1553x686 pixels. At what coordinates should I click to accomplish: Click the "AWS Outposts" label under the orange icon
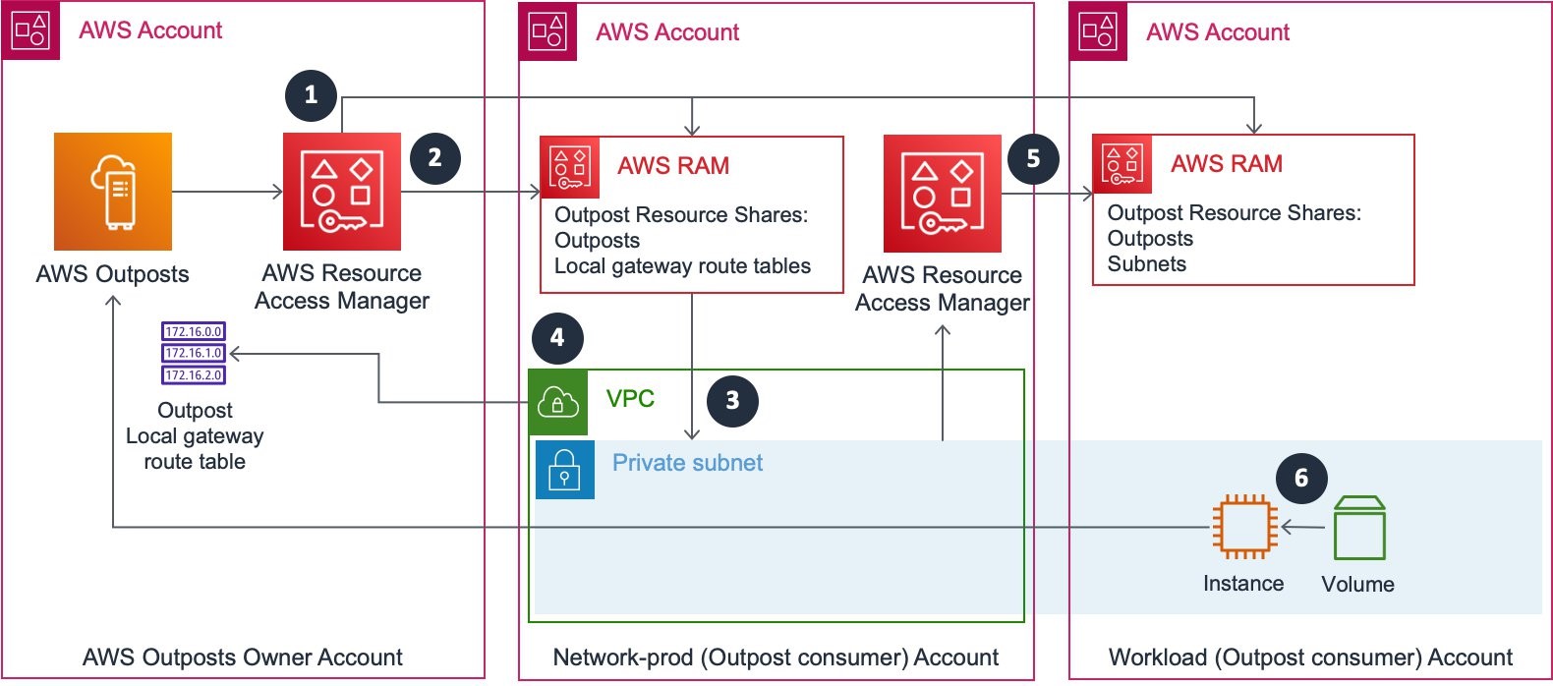112,274
